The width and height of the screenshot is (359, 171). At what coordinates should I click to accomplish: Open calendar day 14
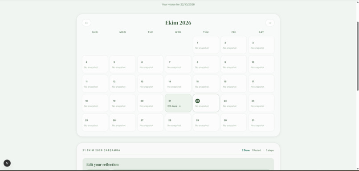(x=178, y=84)
